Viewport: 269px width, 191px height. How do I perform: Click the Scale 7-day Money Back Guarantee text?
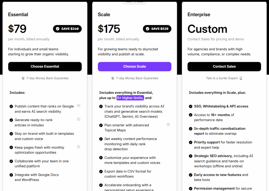tap(137, 78)
